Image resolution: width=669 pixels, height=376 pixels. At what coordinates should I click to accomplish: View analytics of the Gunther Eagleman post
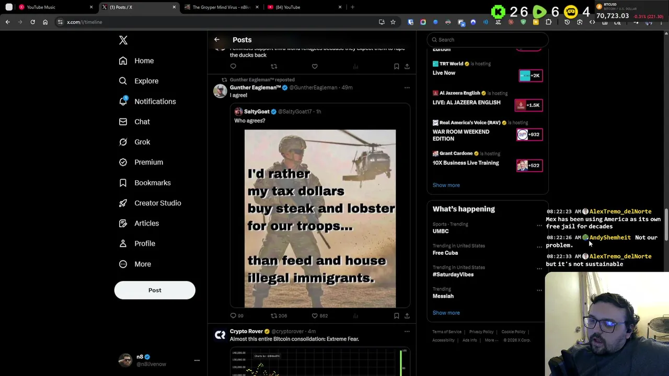coord(355,315)
